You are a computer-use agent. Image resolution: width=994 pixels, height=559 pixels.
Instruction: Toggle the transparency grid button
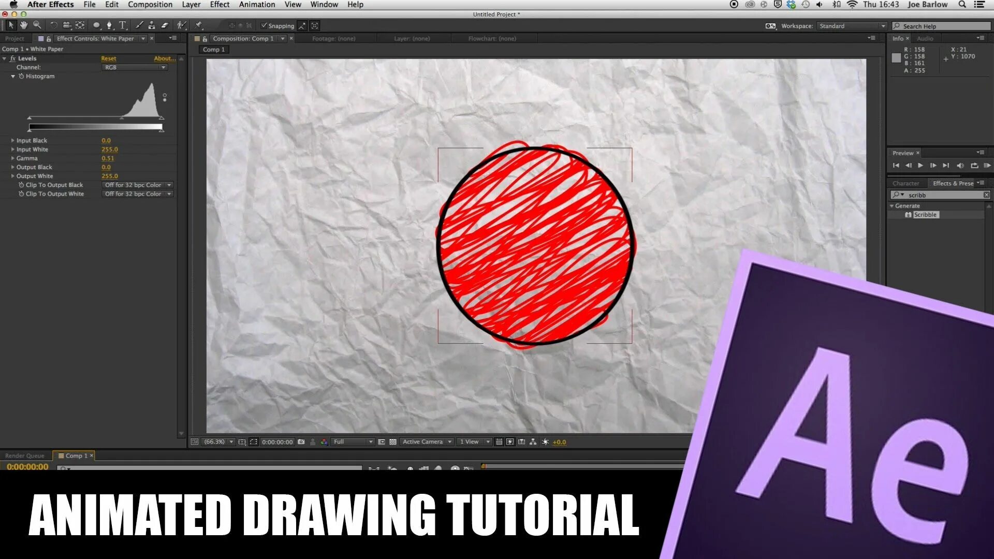click(393, 442)
